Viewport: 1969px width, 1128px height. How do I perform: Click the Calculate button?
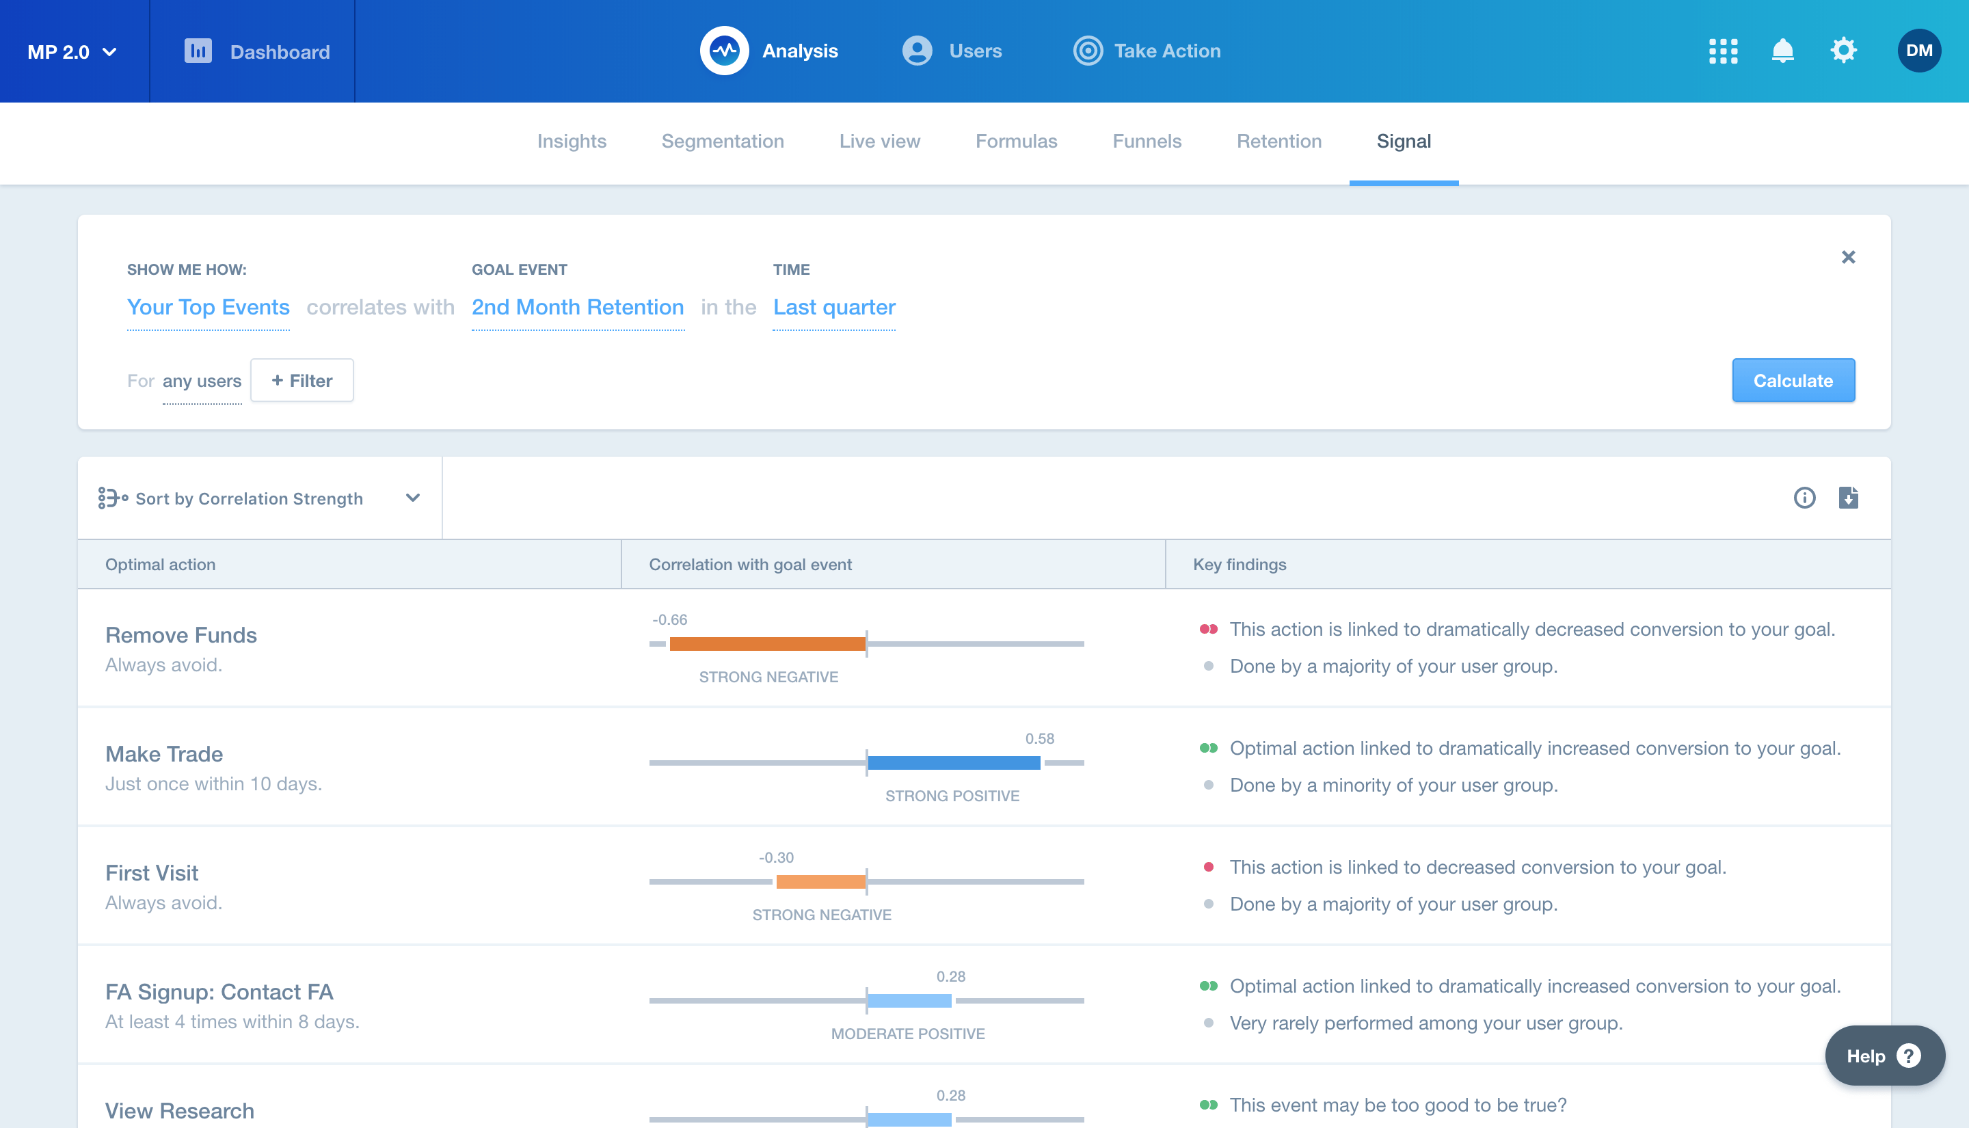1793,380
